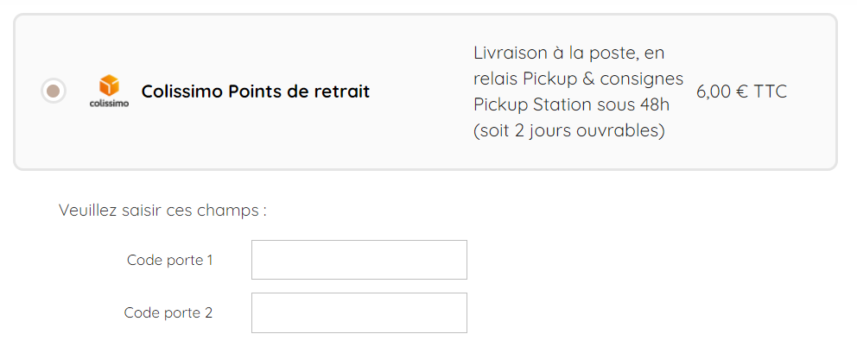Click the small colissimo wordmark under logo
857x353 pixels.
click(x=109, y=104)
